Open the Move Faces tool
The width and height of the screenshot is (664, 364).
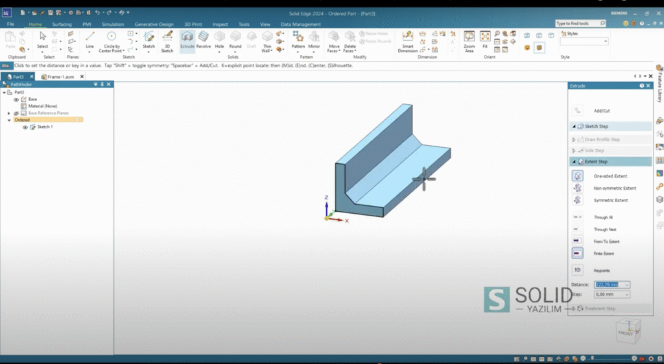334,41
